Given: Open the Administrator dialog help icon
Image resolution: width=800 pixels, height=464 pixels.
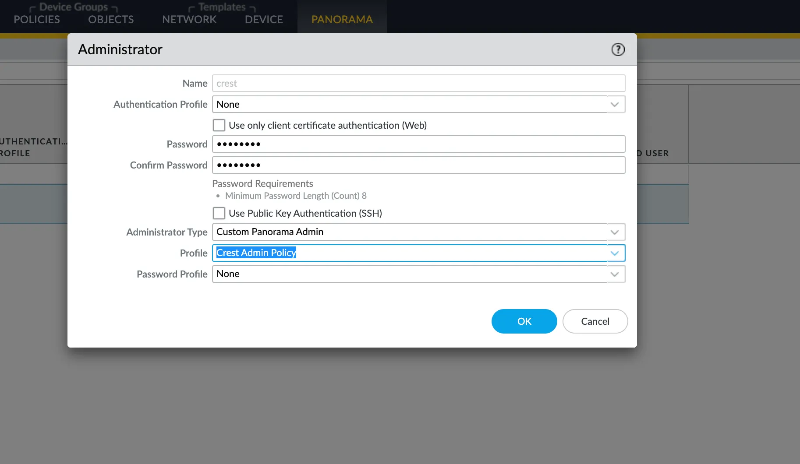Looking at the screenshot, I should [618, 49].
